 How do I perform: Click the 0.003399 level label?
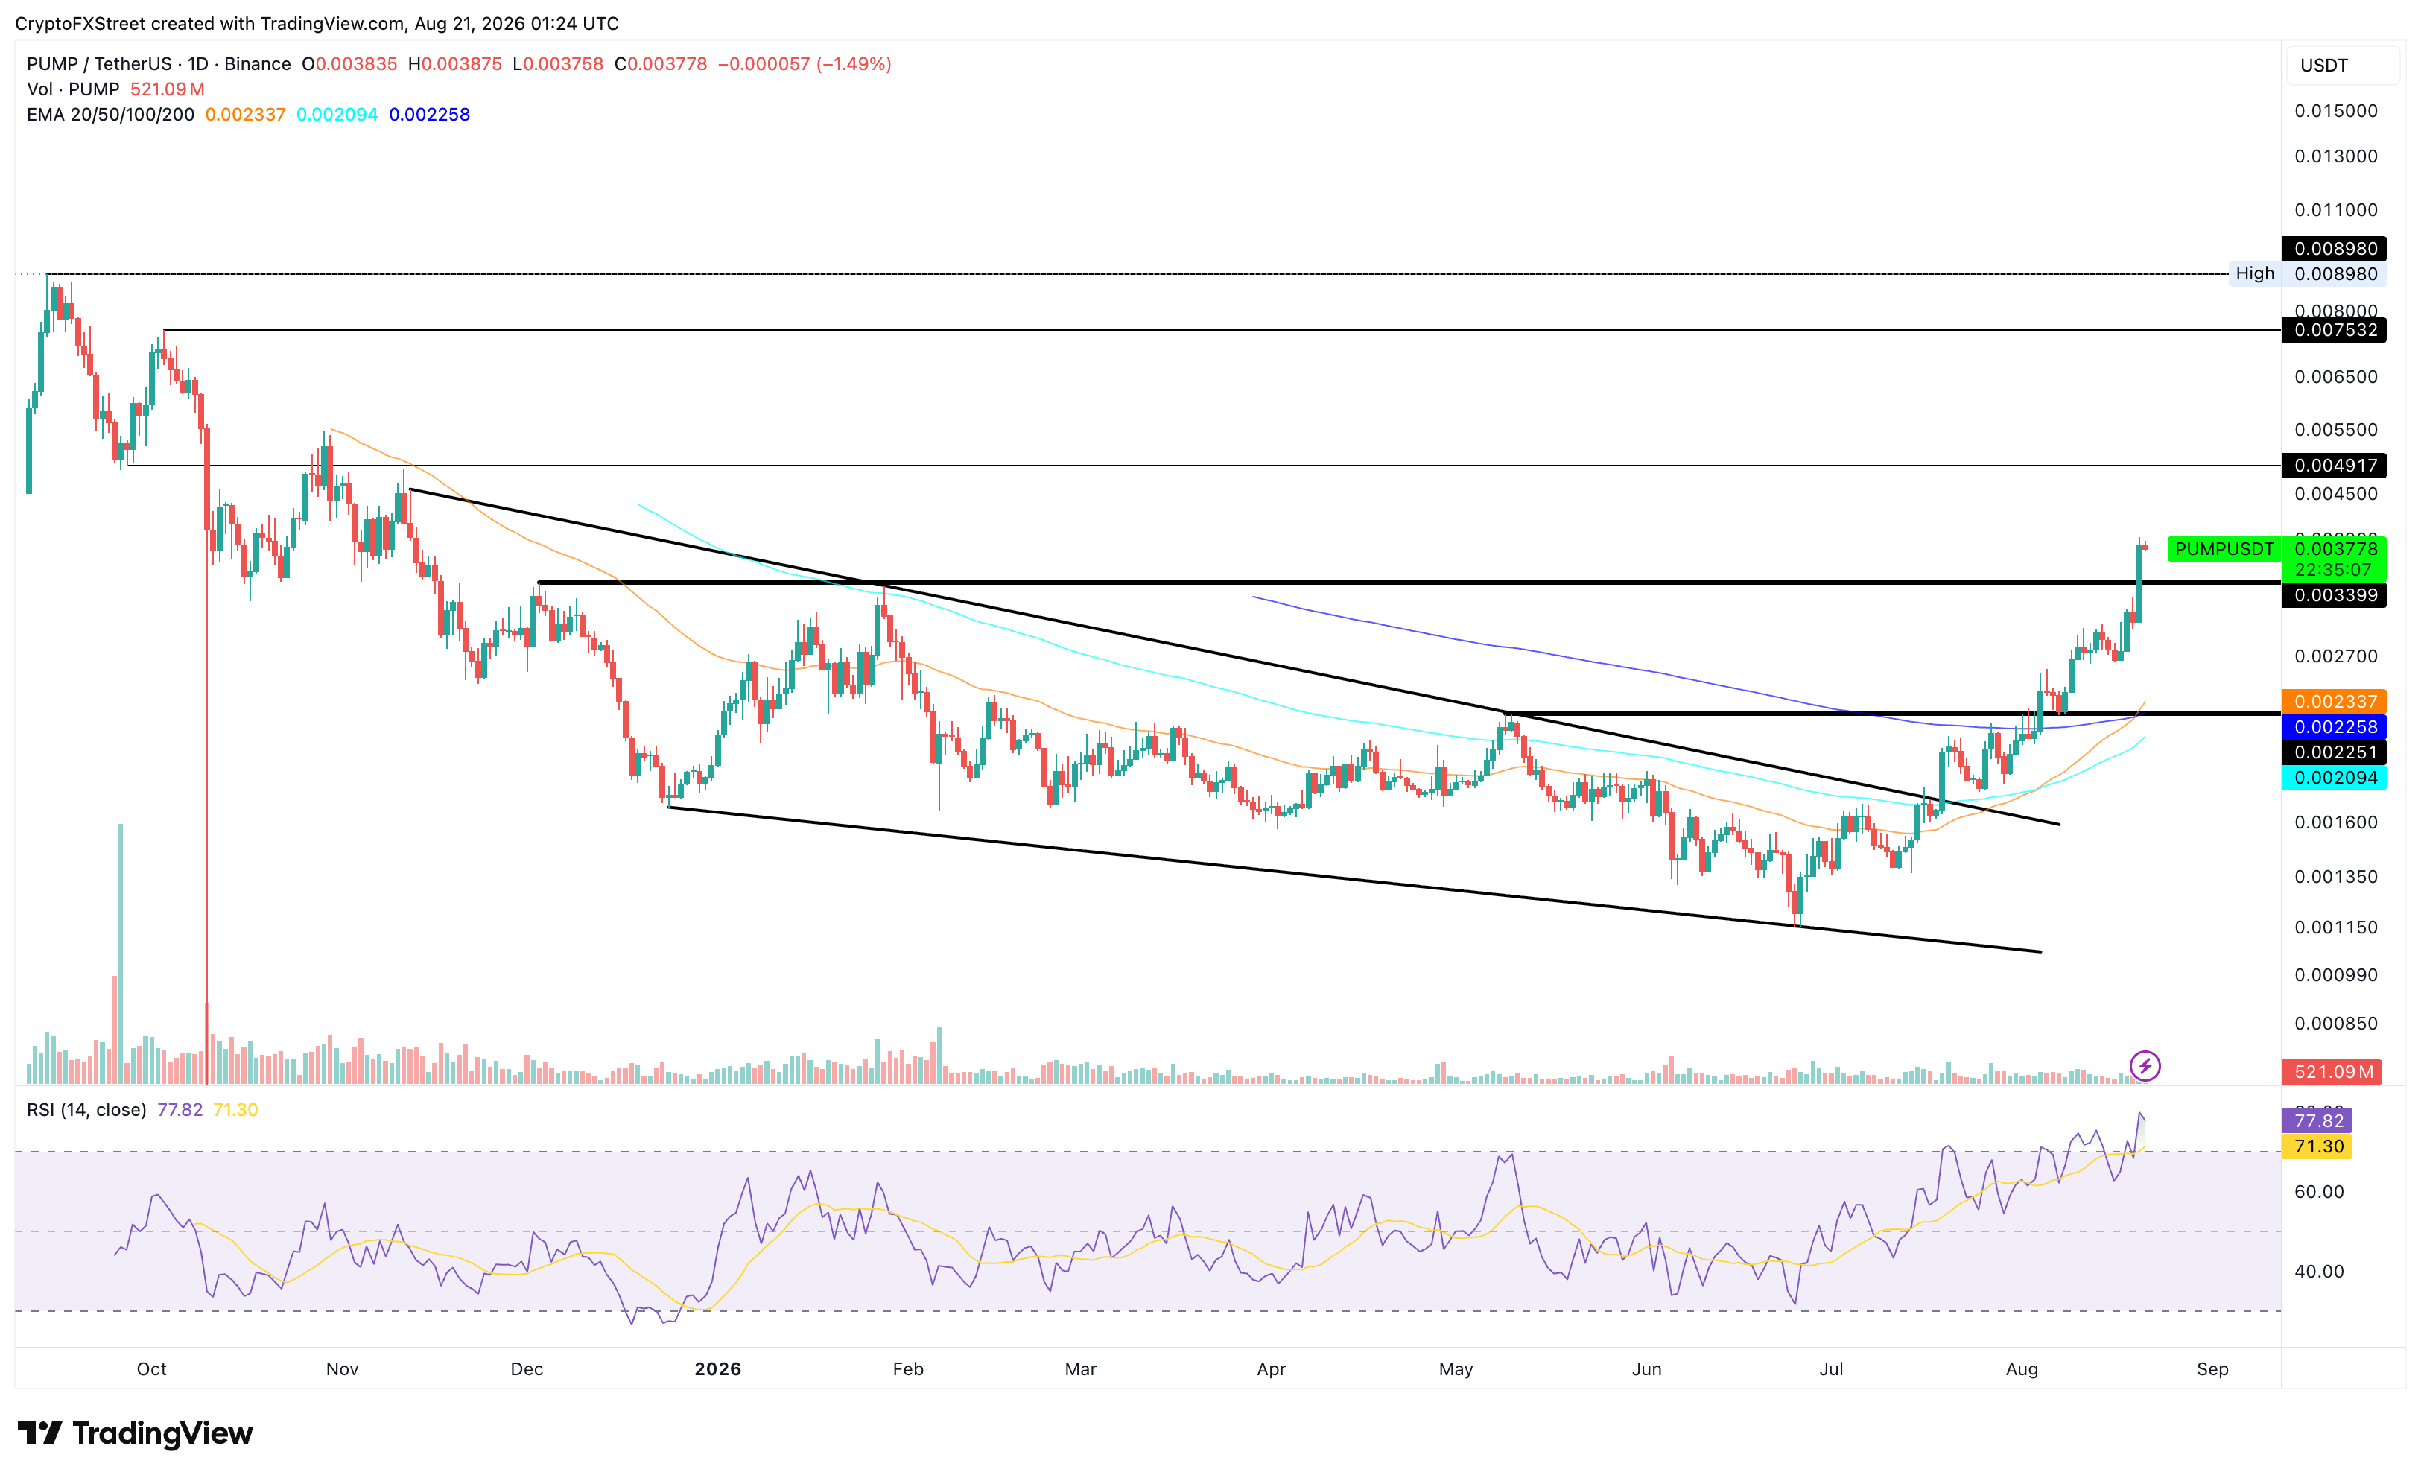click(2335, 595)
